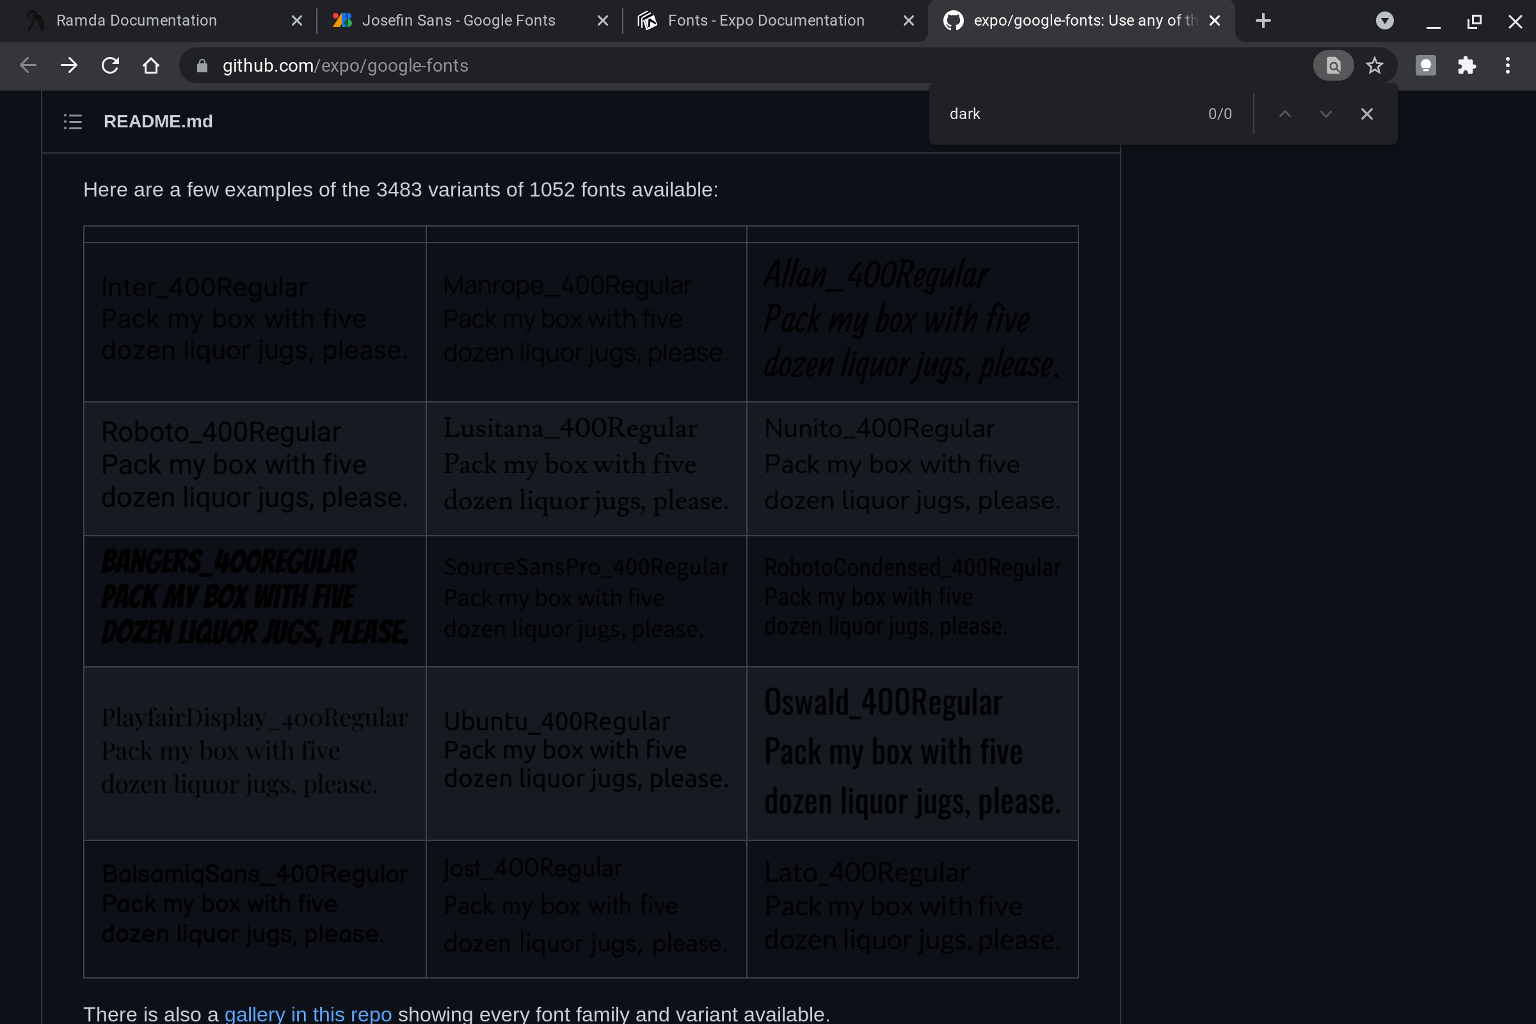The width and height of the screenshot is (1536, 1024).
Task: Close the expo/google-fonts tab
Action: tap(1215, 21)
